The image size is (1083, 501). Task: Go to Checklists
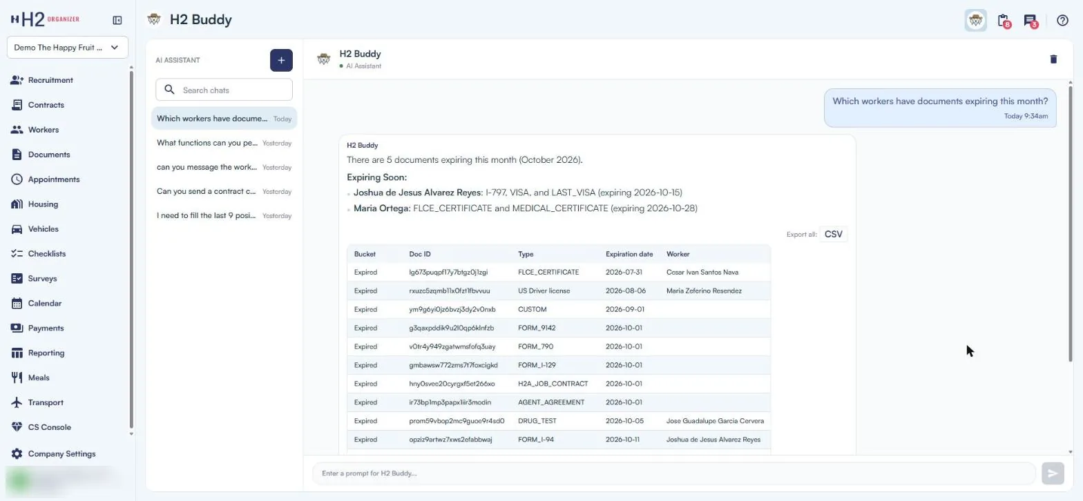point(46,254)
